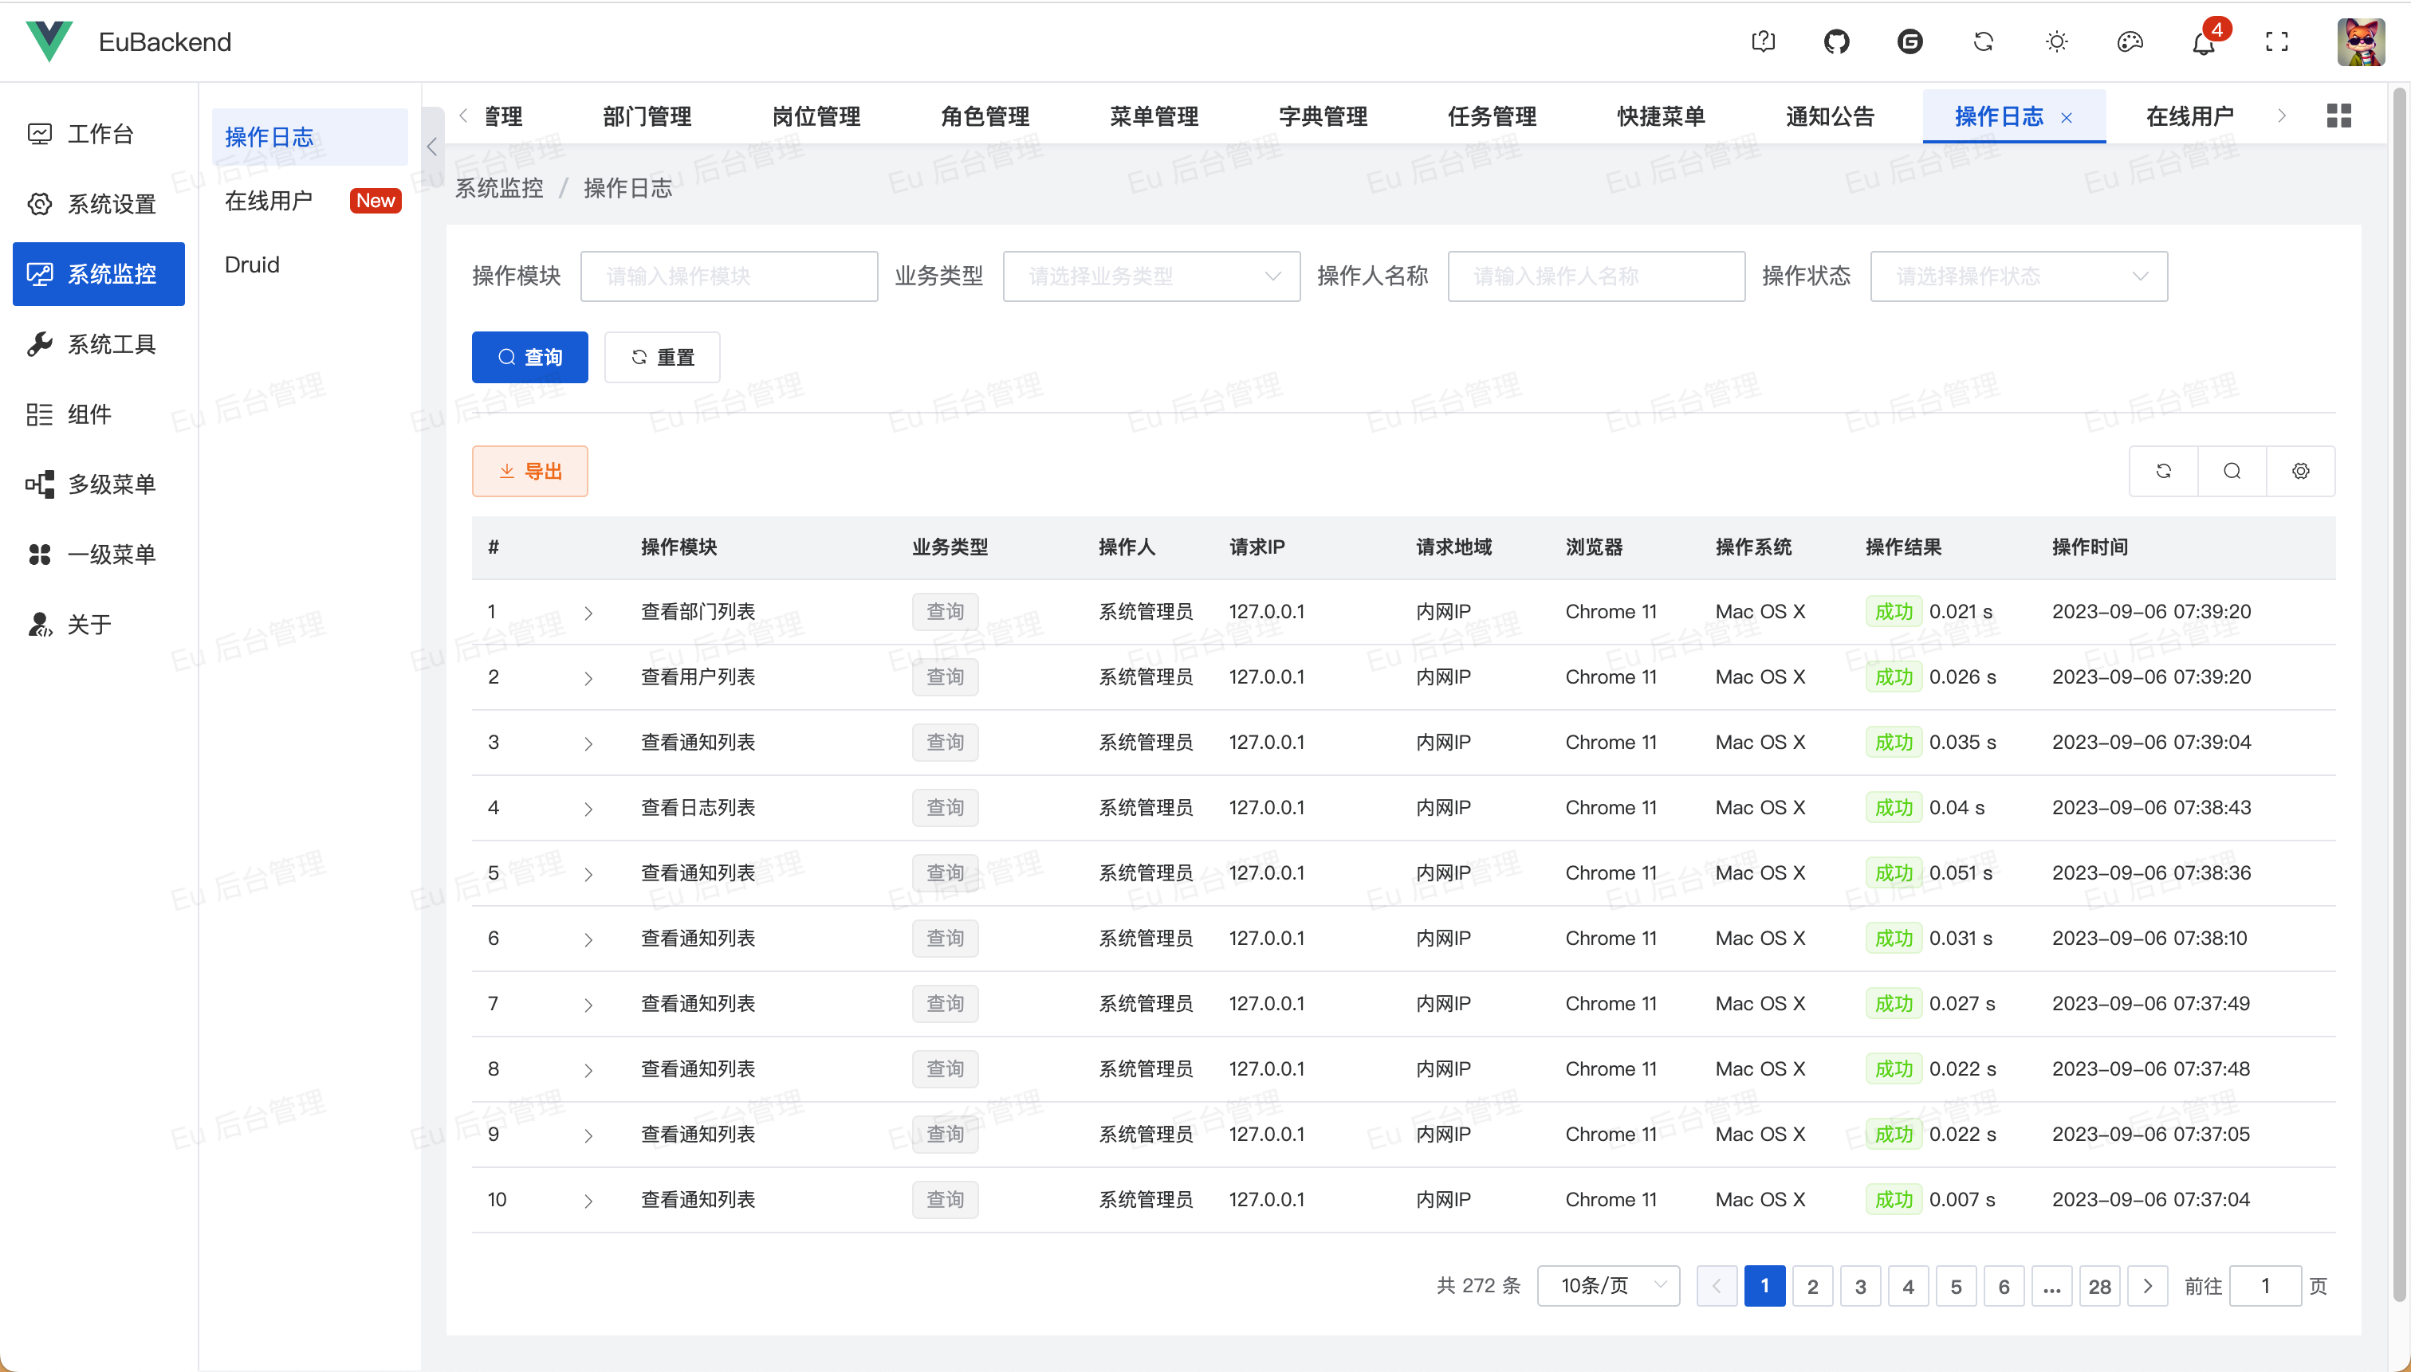The width and height of the screenshot is (2411, 1372).
Task: Open the 操作状态 dropdown
Action: pos(2019,276)
